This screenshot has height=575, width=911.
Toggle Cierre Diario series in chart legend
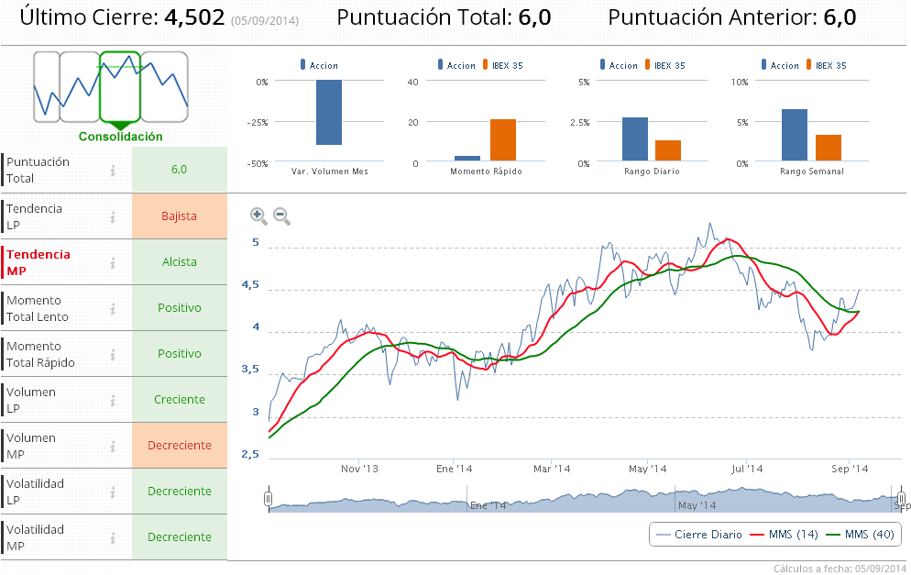pyautogui.click(x=697, y=534)
